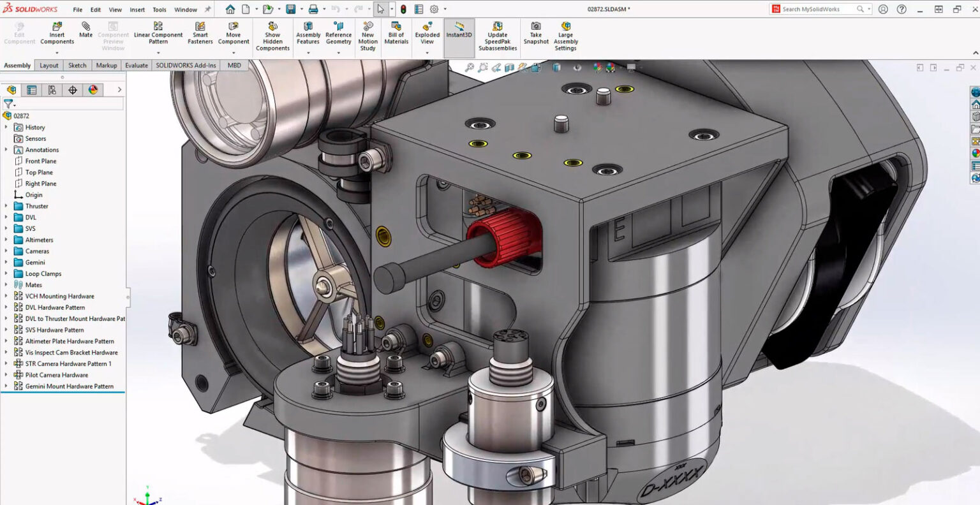
Task: Click the Insert Components tool
Action: (57, 33)
